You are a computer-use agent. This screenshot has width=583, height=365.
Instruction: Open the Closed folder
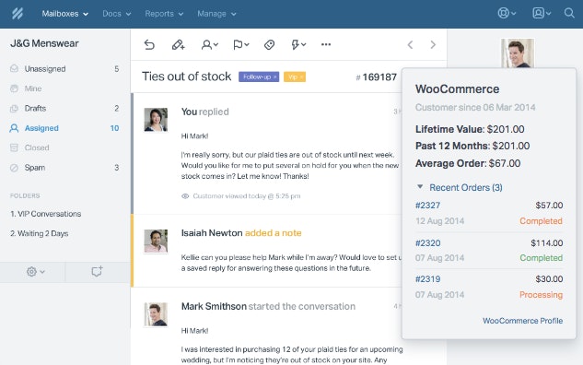[64, 147]
